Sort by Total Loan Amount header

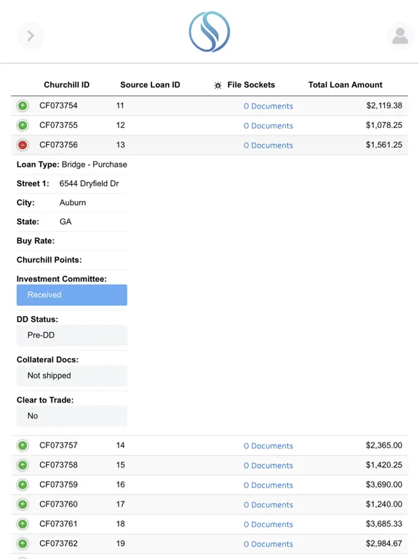346,85
